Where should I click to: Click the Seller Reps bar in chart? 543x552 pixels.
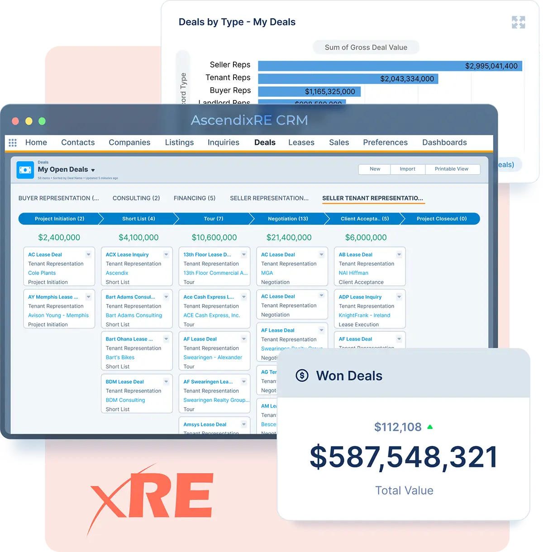coord(390,66)
